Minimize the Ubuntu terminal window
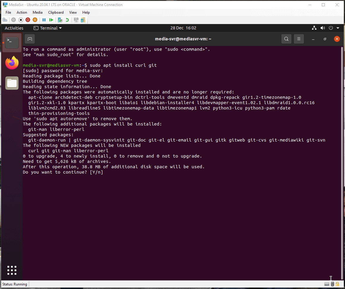 [313, 39]
